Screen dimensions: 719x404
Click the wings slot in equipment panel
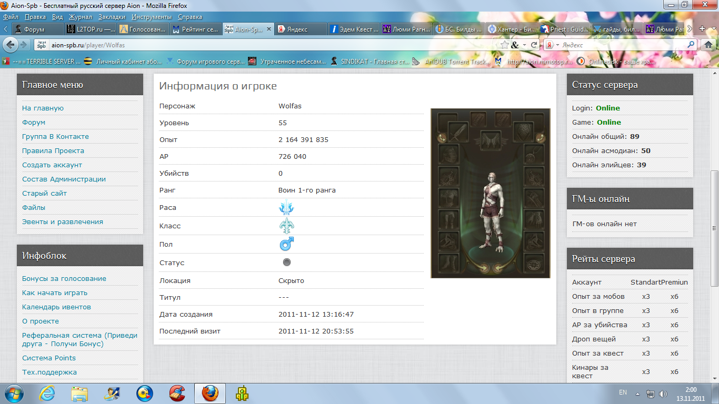pyautogui.click(x=490, y=140)
